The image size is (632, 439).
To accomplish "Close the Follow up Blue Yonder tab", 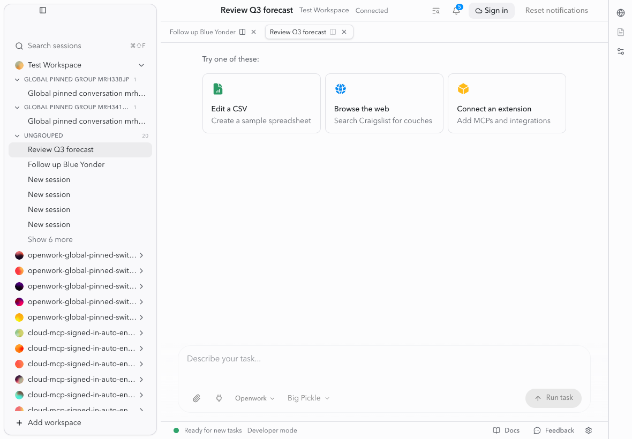I will click(x=253, y=32).
